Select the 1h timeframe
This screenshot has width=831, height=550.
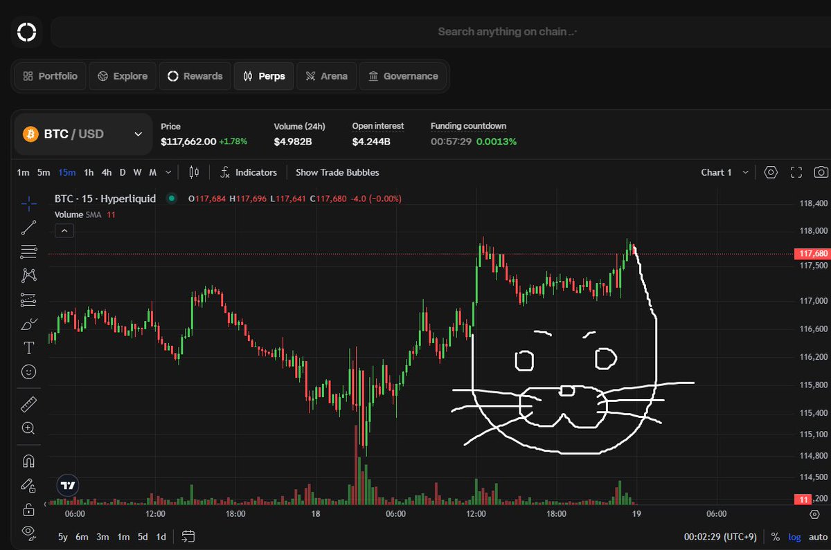[x=89, y=172]
